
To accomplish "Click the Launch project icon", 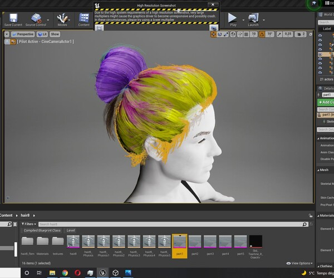I will coord(253,20).
